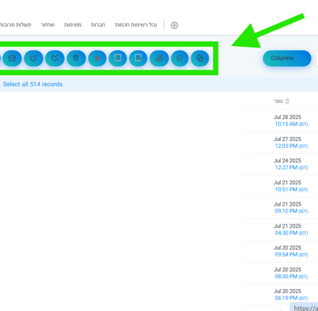Screen dimensions: 318x311
Task: Click the list icon beside the star icon
Action: (118, 59)
